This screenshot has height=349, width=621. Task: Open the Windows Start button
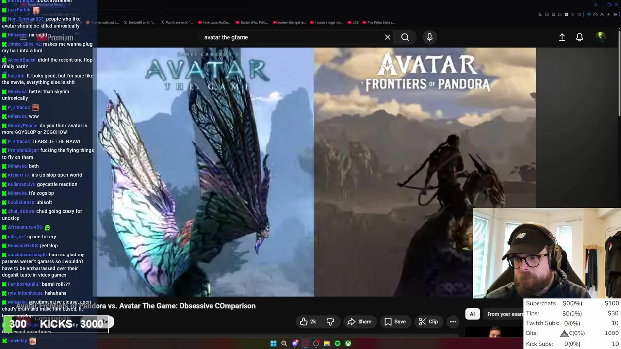click(x=273, y=343)
